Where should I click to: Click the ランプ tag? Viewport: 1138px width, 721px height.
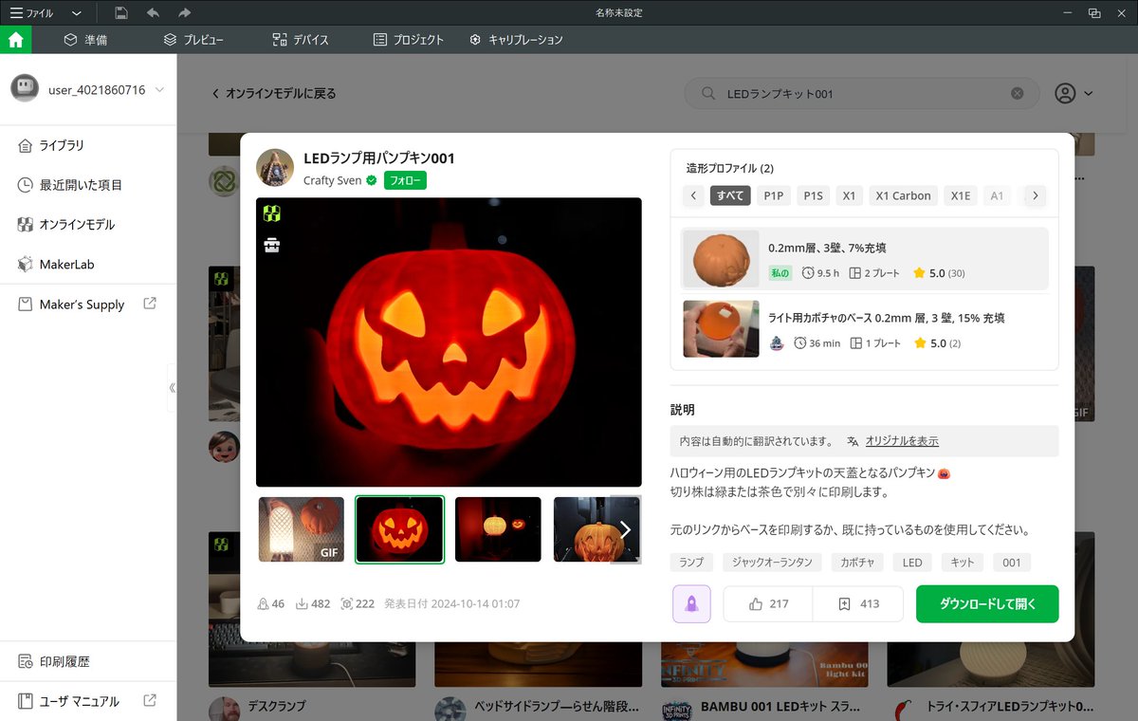coord(691,563)
